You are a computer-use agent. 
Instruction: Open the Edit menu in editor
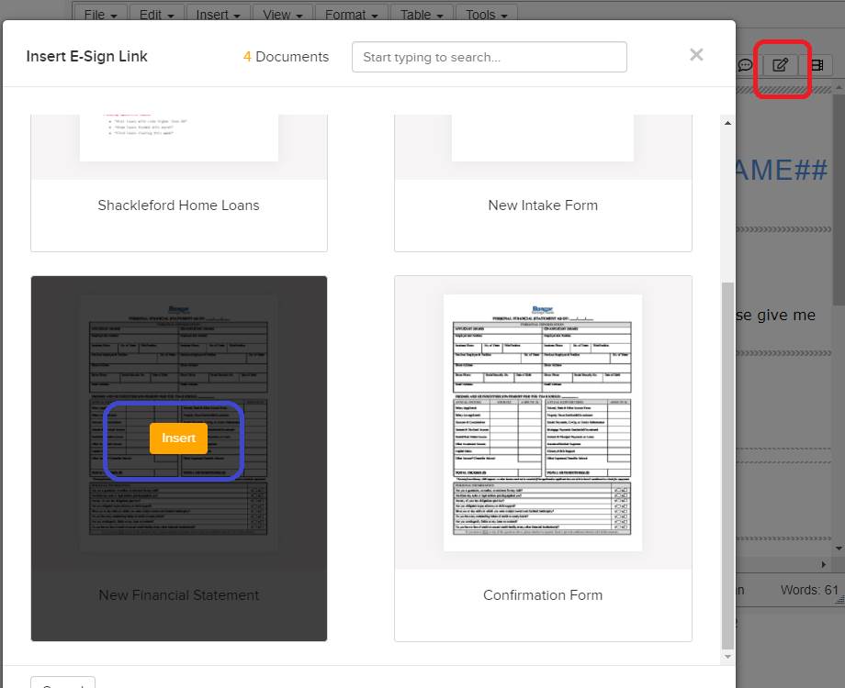(x=156, y=15)
